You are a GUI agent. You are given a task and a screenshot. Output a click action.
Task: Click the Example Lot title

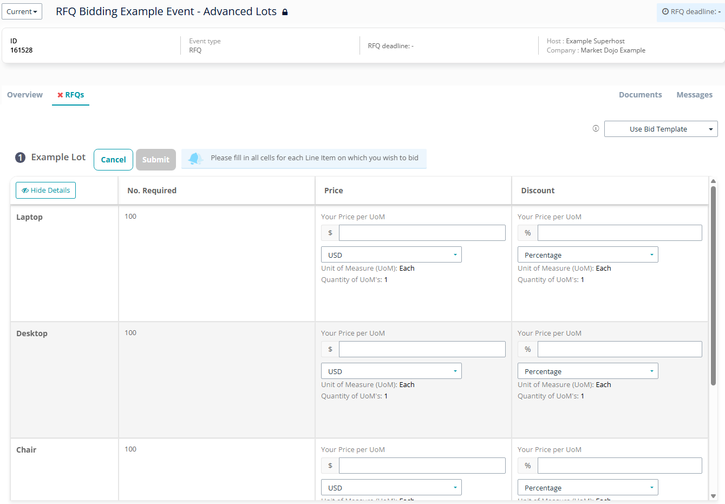(x=58, y=157)
